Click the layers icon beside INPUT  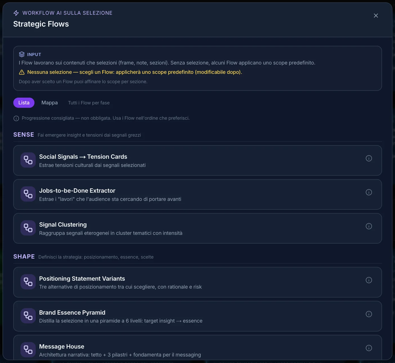coord(22,54)
